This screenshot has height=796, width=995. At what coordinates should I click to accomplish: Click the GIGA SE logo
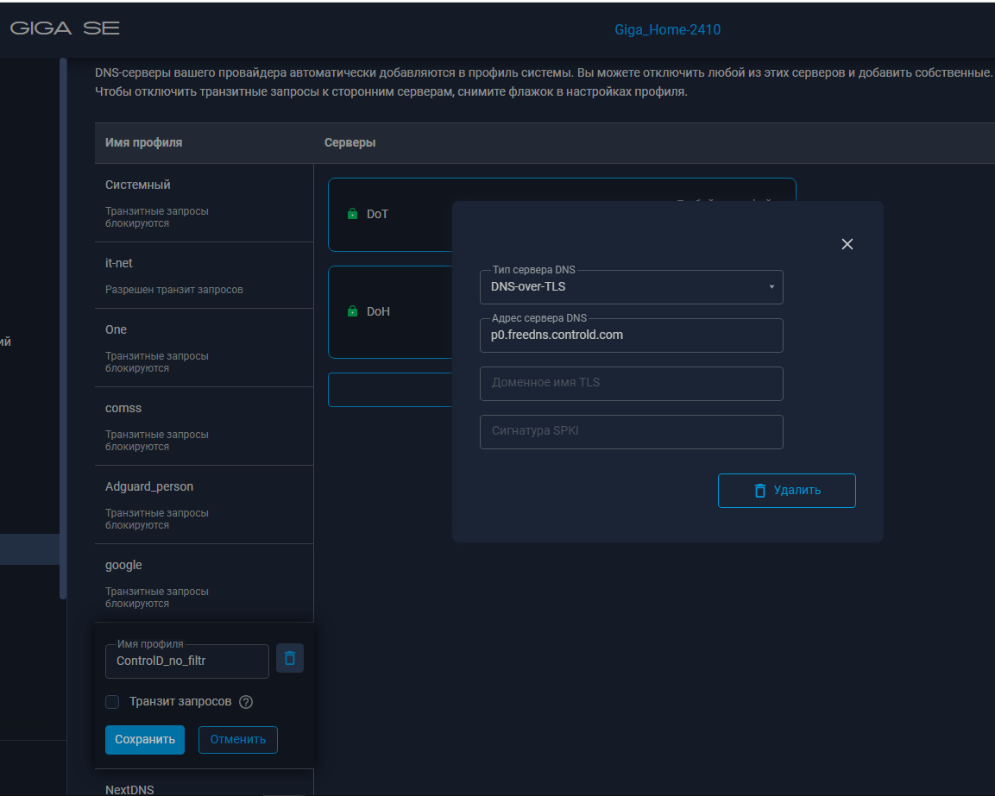click(x=65, y=29)
